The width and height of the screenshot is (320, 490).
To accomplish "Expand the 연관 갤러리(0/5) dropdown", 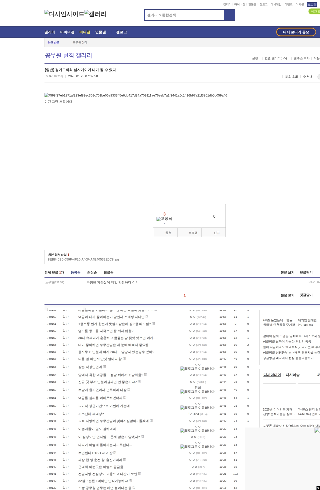I will (276, 58).
